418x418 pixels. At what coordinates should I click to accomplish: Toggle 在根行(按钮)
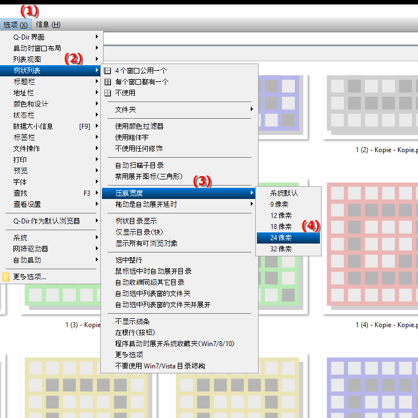tap(179, 332)
